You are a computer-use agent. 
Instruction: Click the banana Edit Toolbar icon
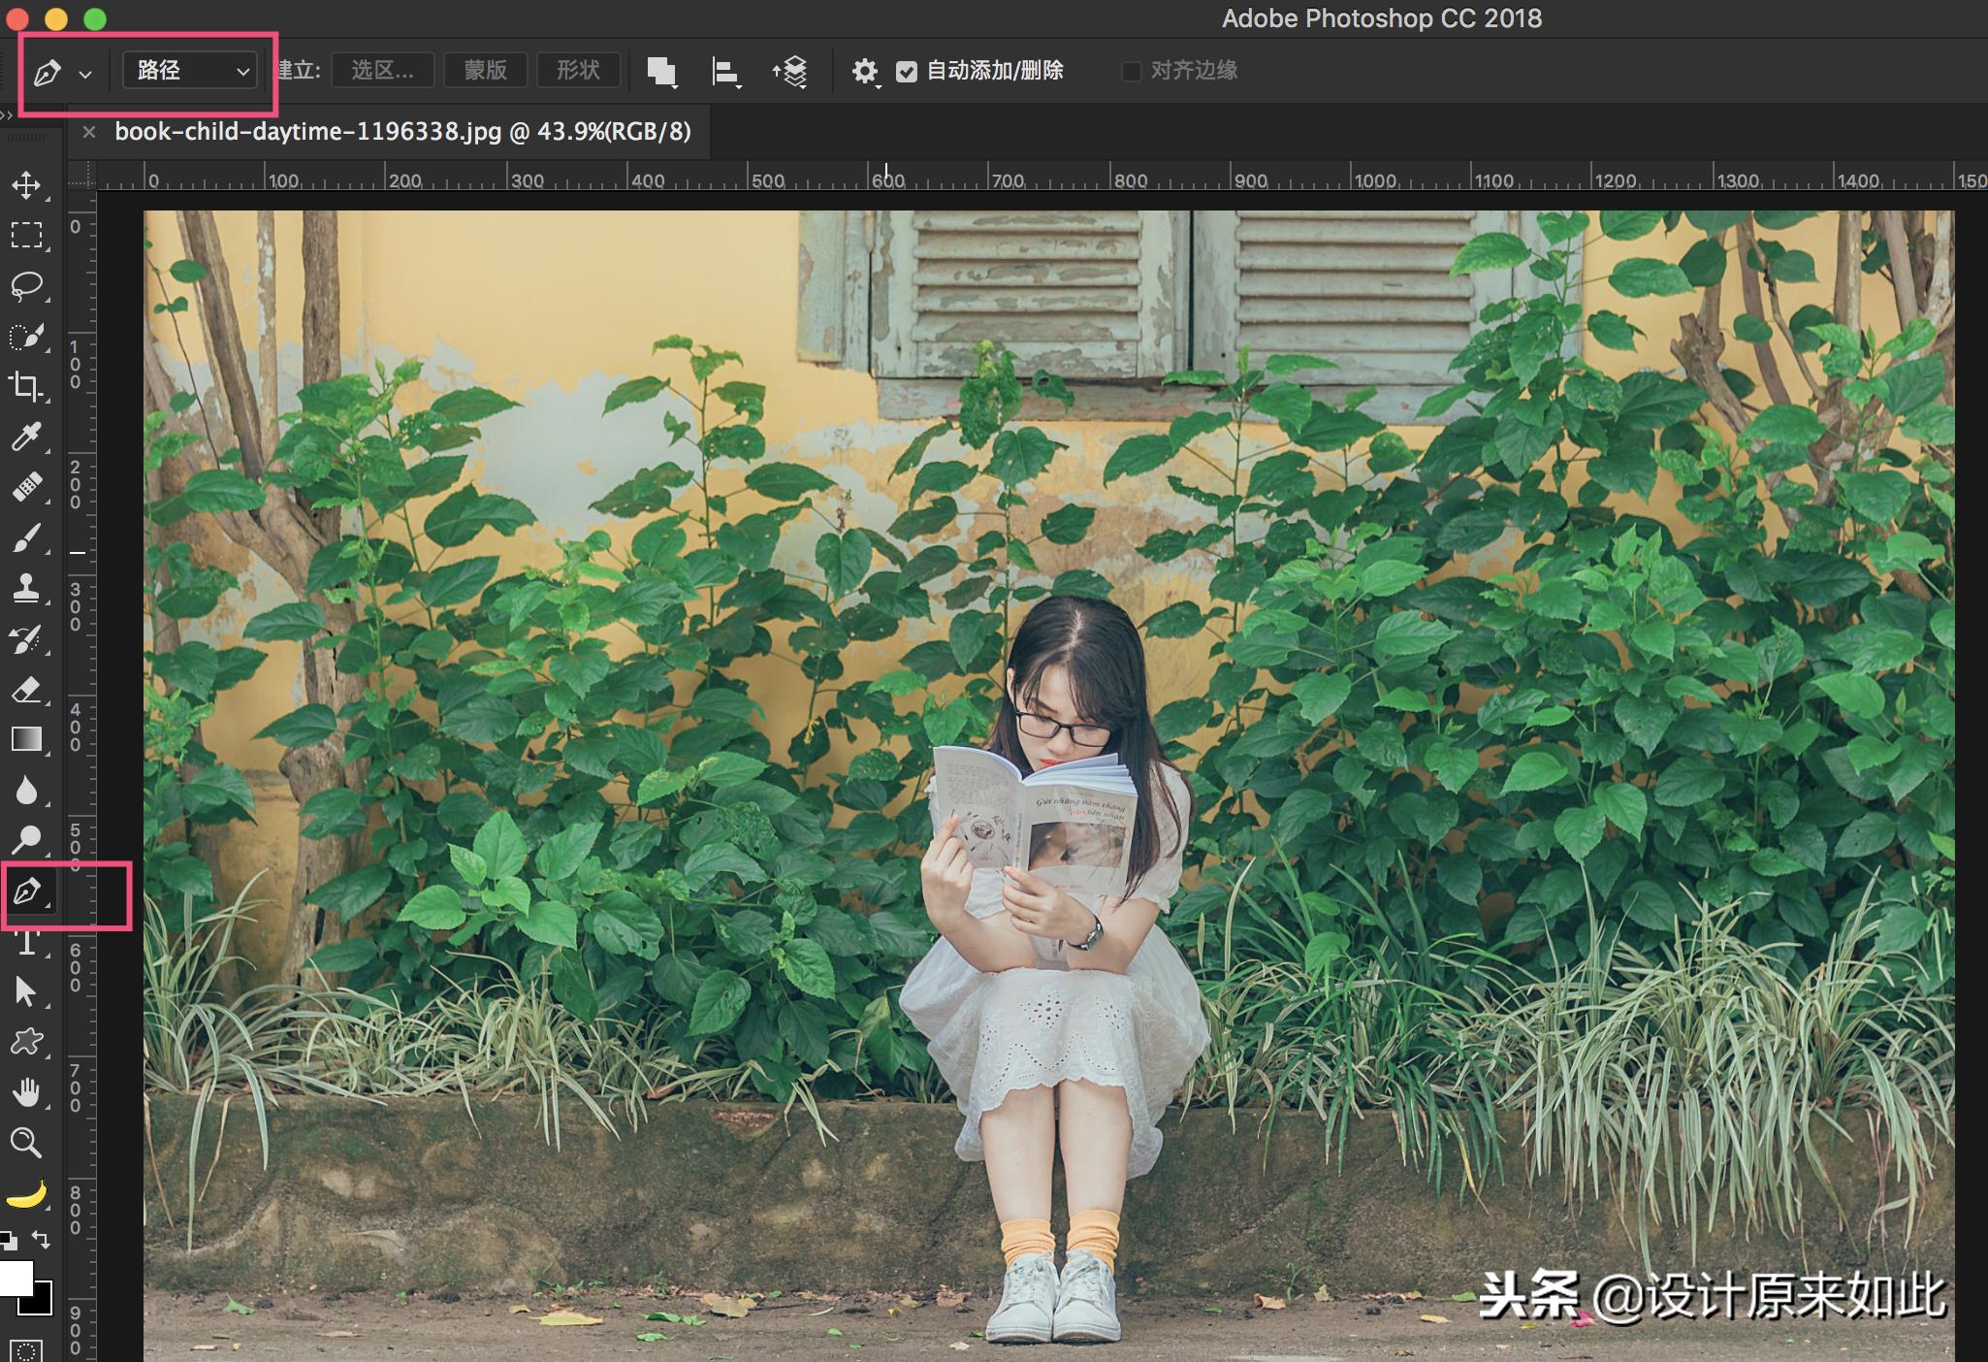(x=26, y=1194)
